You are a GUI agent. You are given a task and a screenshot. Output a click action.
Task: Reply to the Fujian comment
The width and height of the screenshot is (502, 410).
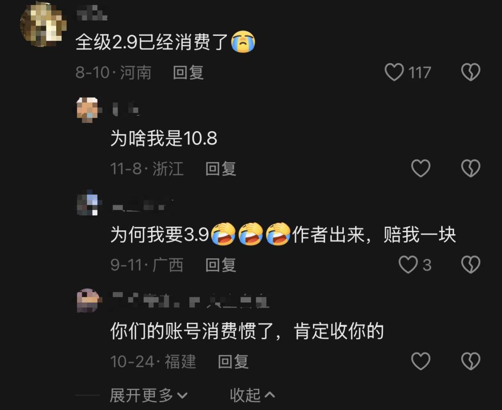click(233, 362)
